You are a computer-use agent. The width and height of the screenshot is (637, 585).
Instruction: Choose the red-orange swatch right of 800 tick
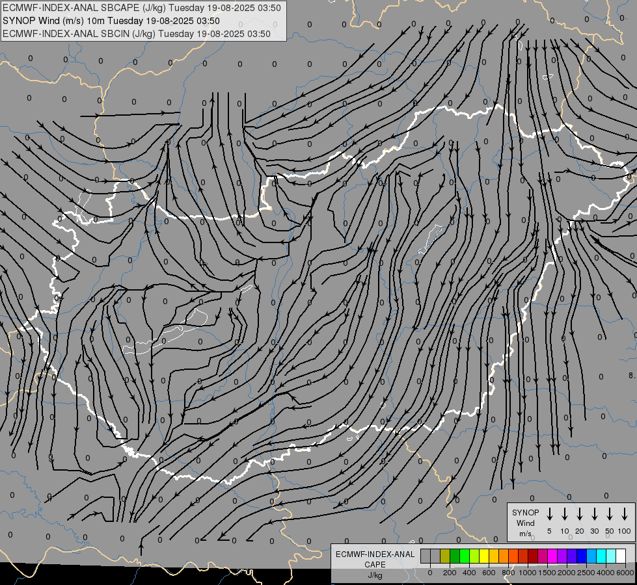point(514,556)
